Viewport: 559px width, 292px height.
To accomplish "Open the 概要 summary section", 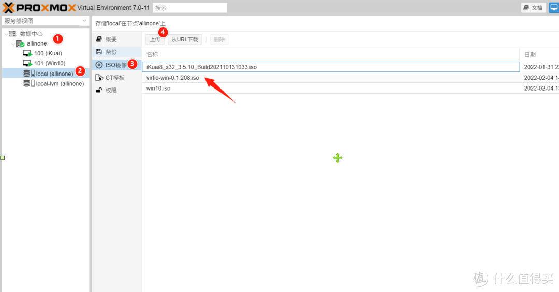I will [x=117, y=39].
